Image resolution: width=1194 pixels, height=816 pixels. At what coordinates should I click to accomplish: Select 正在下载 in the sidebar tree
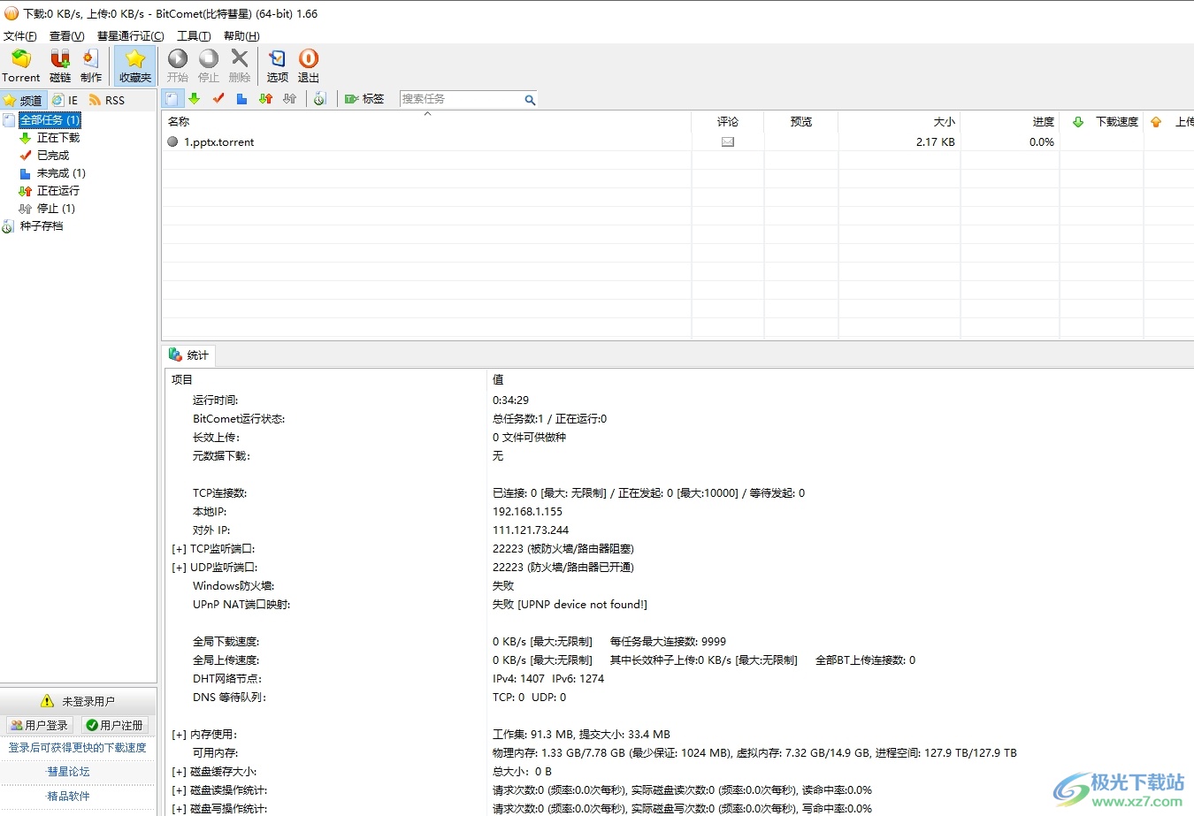(58, 138)
